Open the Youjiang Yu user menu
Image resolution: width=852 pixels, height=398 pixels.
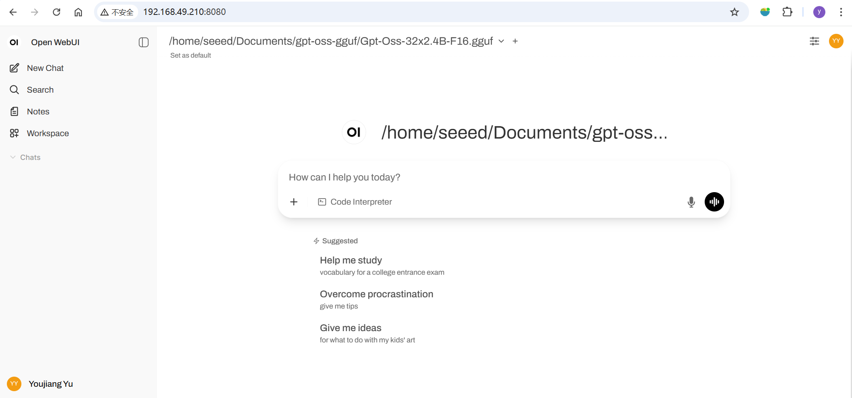click(x=40, y=384)
